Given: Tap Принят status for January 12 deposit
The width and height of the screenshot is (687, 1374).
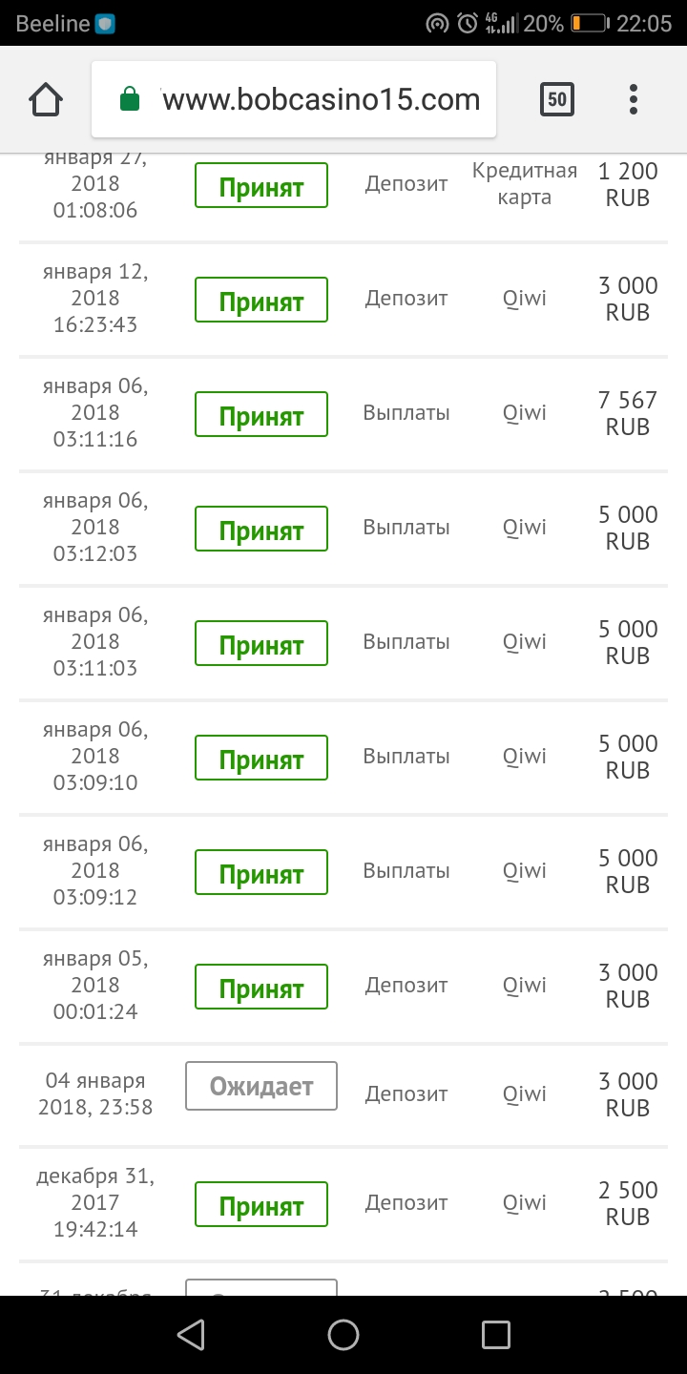Looking at the screenshot, I should coord(261,300).
